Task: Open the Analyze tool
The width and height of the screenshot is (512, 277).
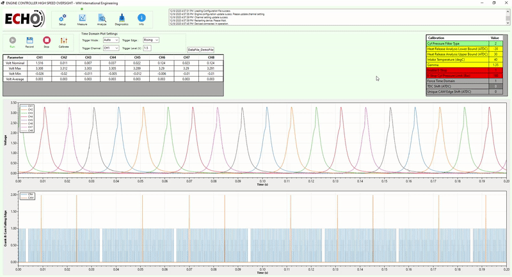Action: [102, 20]
